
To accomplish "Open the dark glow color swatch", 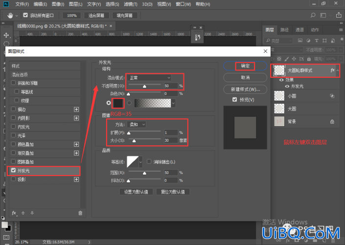I will [x=118, y=103].
